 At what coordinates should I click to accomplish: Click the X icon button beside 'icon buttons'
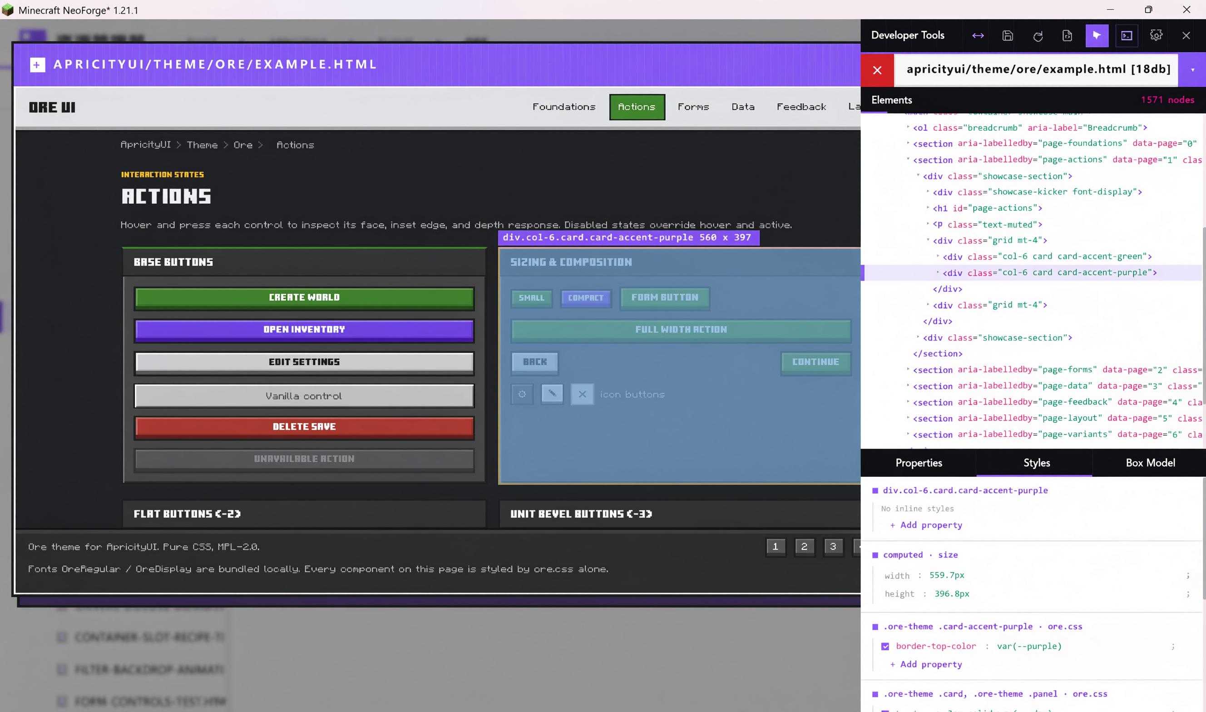(x=582, y=395)
